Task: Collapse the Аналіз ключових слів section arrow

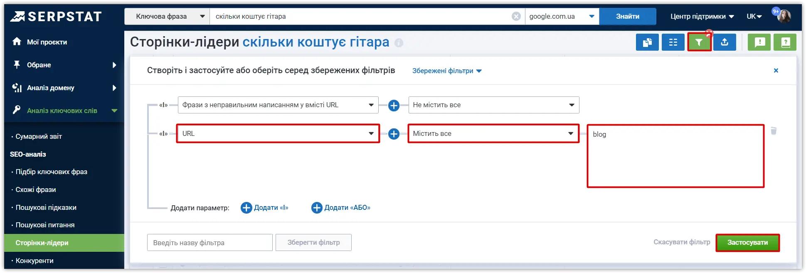Action: (x=114, y=111)
